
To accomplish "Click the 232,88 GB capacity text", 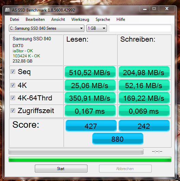I will [23, 61].
